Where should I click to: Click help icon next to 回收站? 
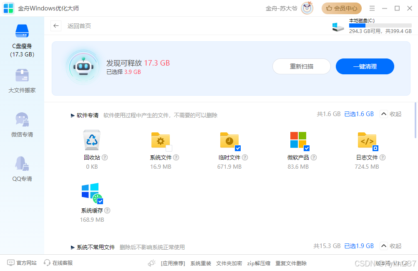click(105, 157)
